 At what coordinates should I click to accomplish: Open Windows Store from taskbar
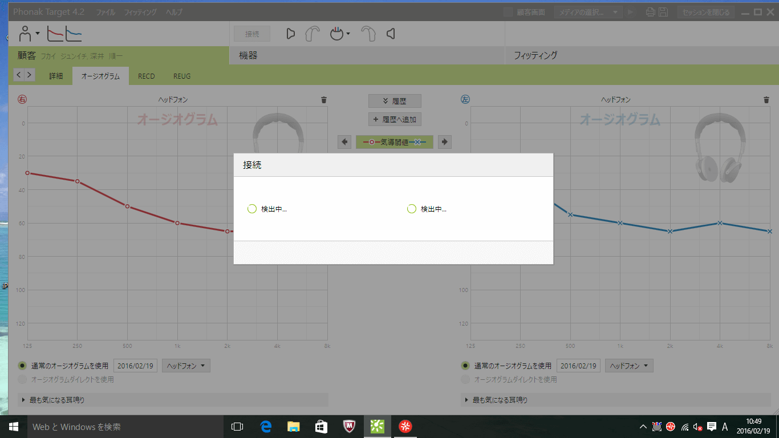(x=322, y=427)
